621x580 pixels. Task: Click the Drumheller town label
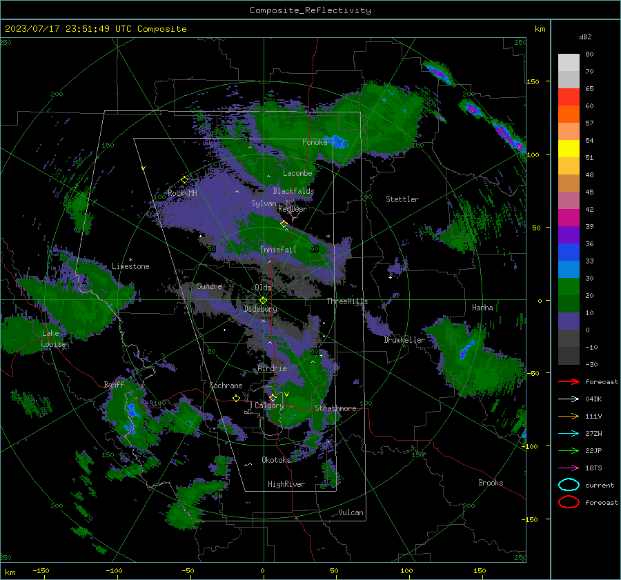[x=404, y=340]
